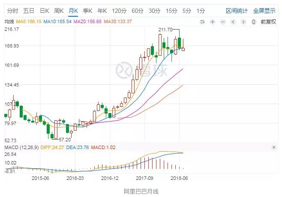Select the 月K monthly tab
Screen dimensions: 282x197
point(73,11)
